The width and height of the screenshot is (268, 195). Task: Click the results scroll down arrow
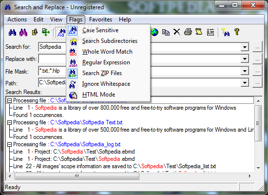point(258,168)
